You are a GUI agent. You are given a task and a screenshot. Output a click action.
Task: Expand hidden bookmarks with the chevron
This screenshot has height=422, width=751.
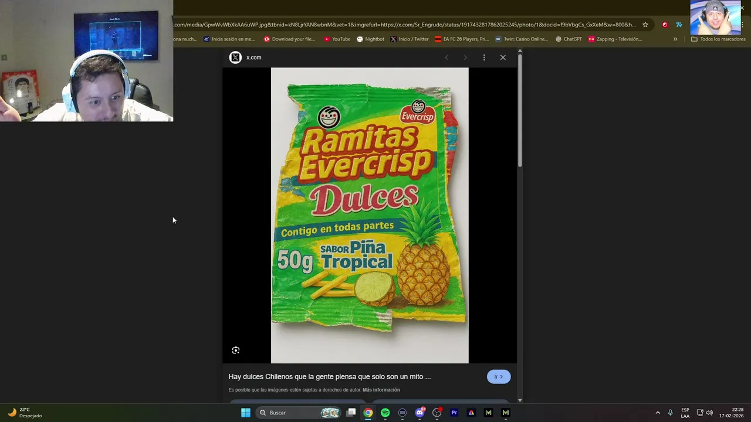click(675, 39)
